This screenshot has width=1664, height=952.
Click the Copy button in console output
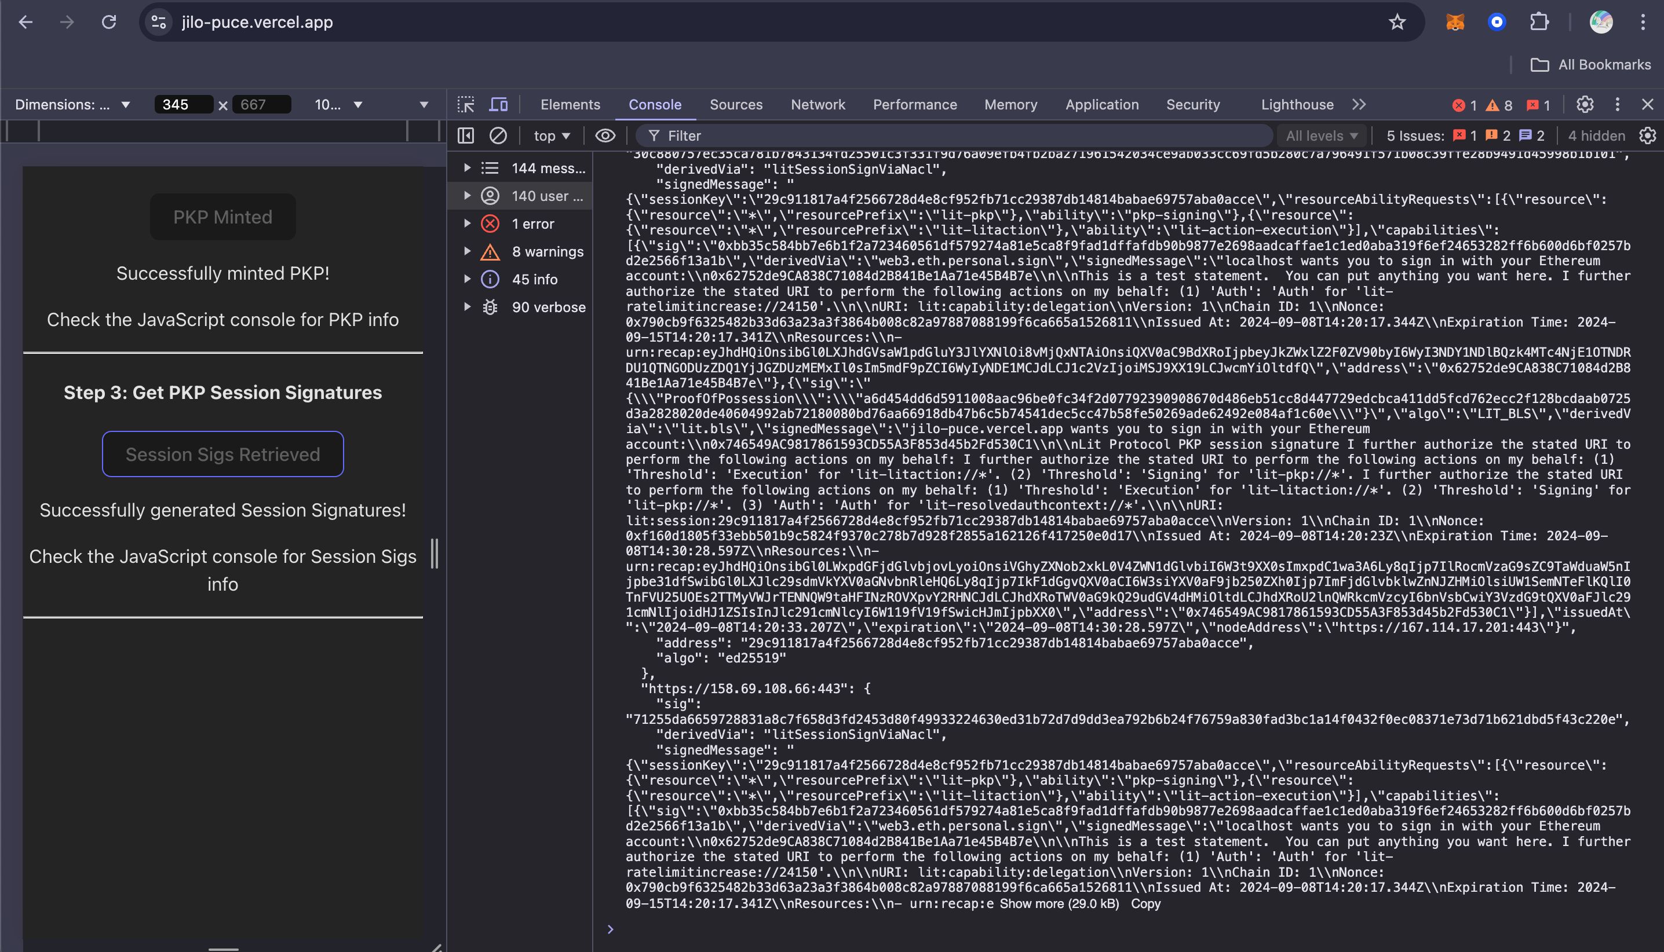pyautogui.click(x=1145, y=903)
